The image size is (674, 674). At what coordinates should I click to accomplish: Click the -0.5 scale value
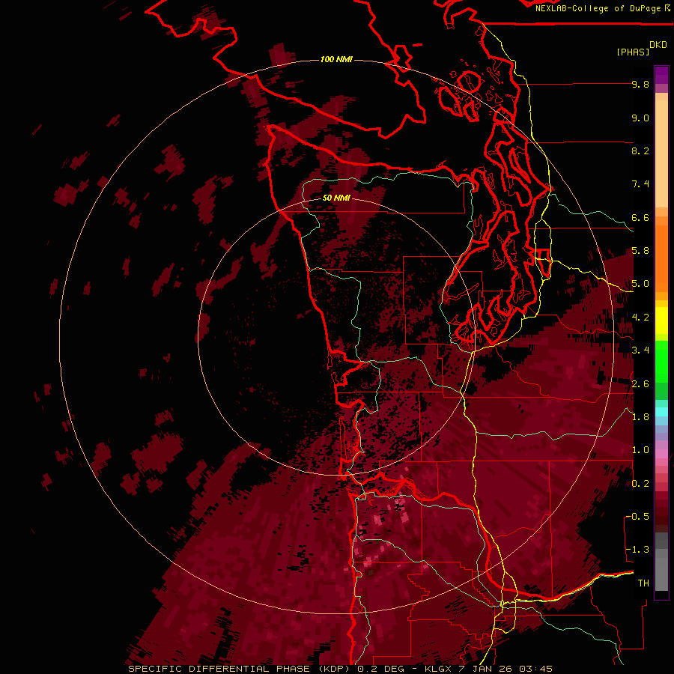click(637, 517)
